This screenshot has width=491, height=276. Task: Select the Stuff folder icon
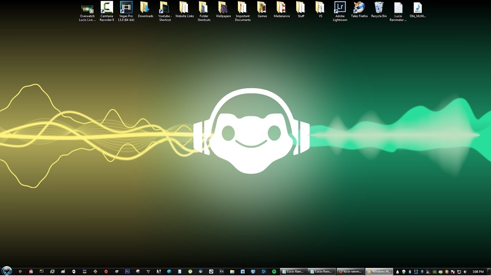[301, 10]
